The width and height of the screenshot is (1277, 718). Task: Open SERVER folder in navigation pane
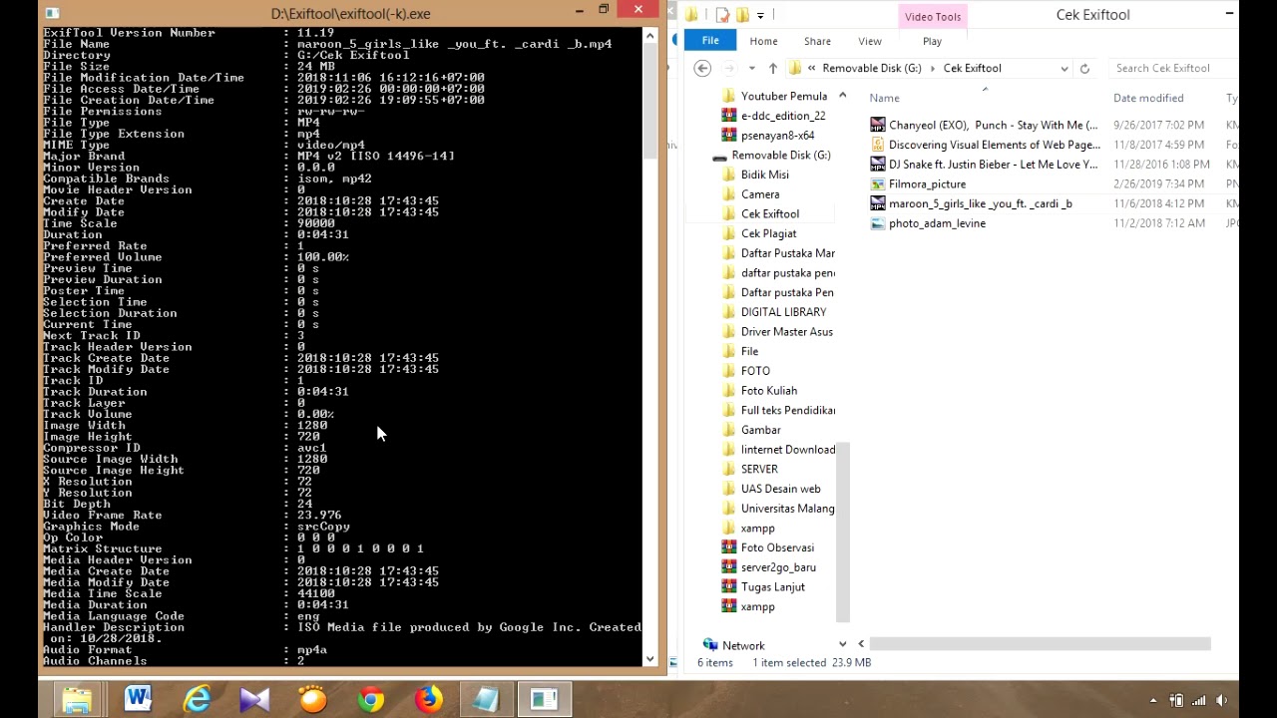point(750,469)
